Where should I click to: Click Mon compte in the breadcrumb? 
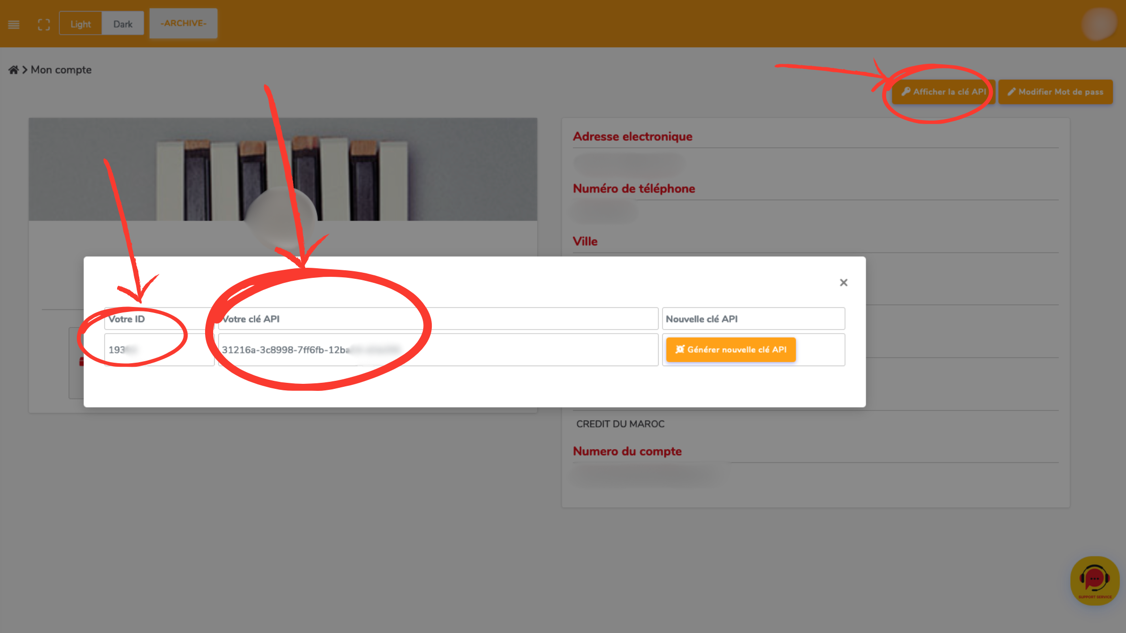pos(60,70)
